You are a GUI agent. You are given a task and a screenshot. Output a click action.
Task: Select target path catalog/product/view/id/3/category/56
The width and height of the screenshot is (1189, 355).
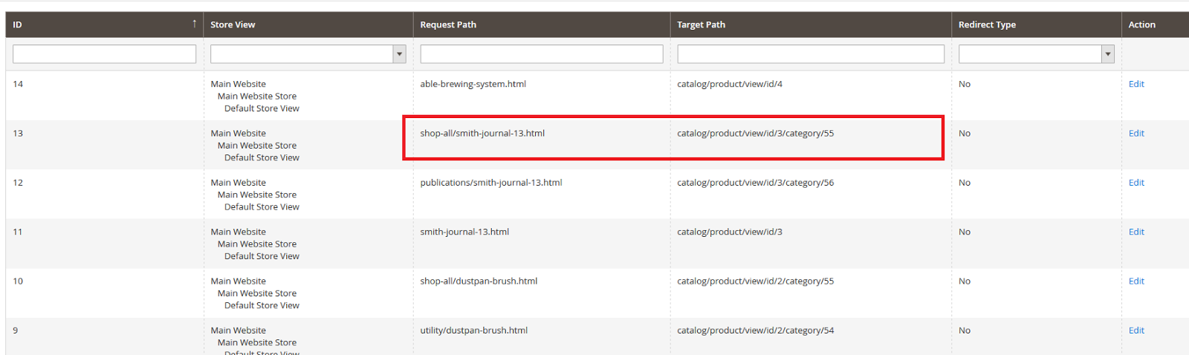[x=755, y=183]
